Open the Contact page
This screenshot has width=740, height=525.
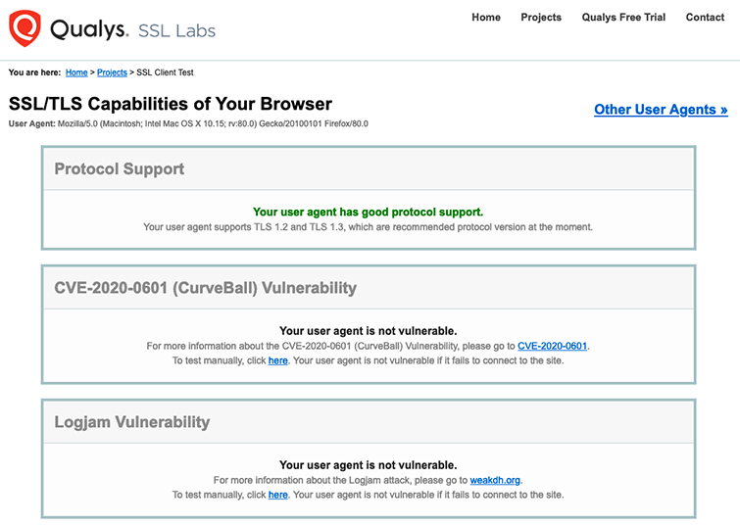coord(705,17)
